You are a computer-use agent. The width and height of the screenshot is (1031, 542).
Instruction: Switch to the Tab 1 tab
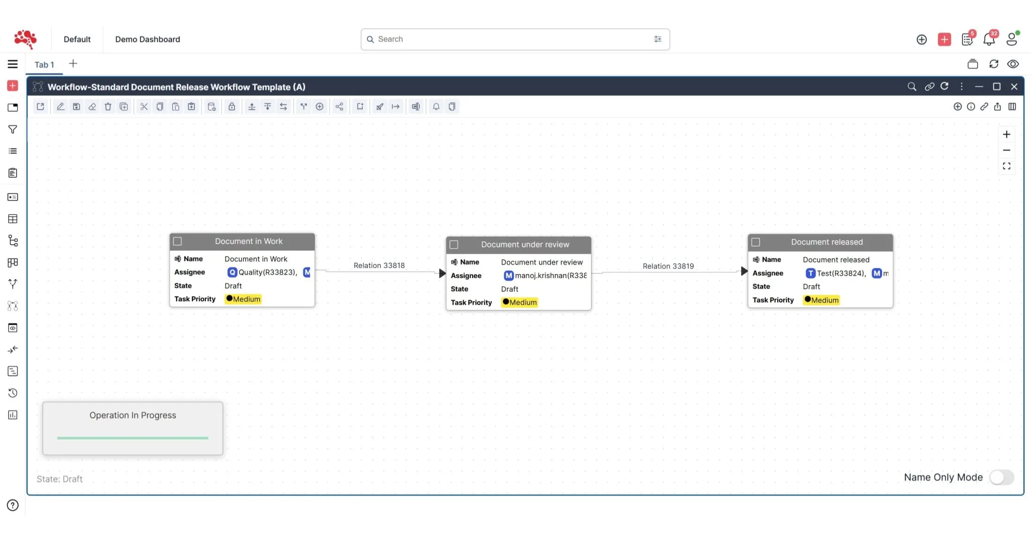(44, 64)
